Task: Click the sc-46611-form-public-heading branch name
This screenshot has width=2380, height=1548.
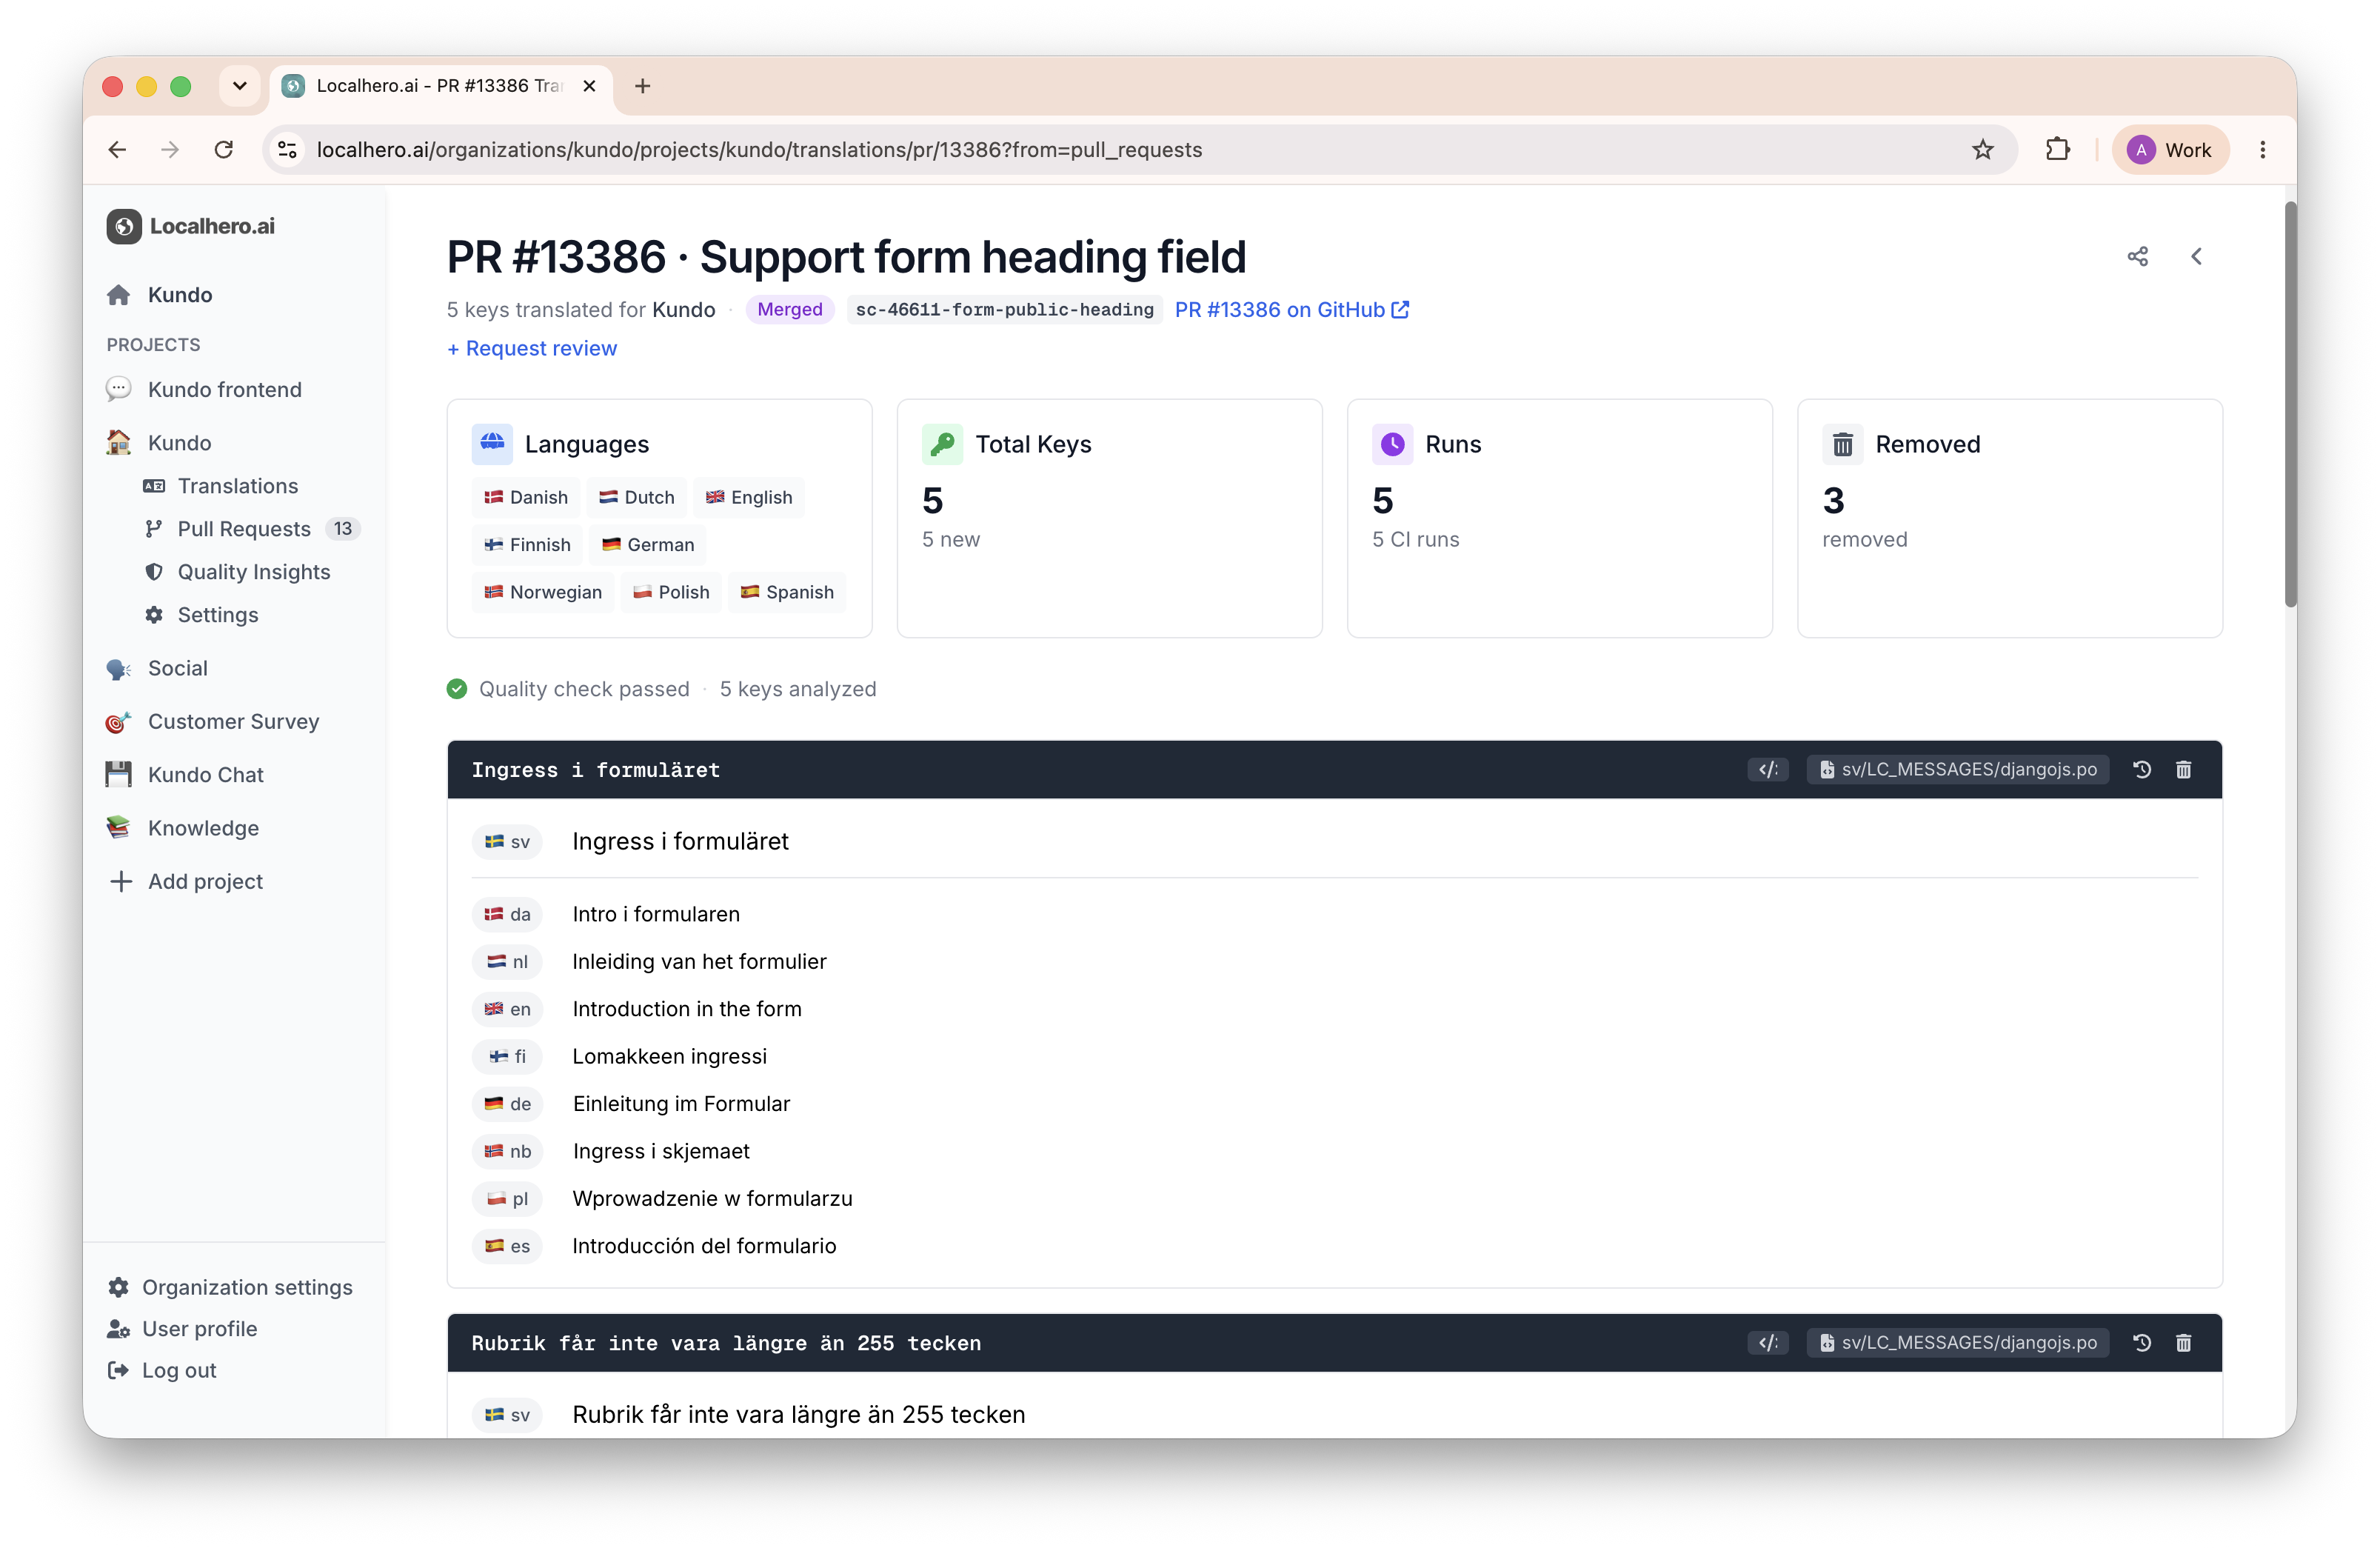Action: coord(1004,310)
